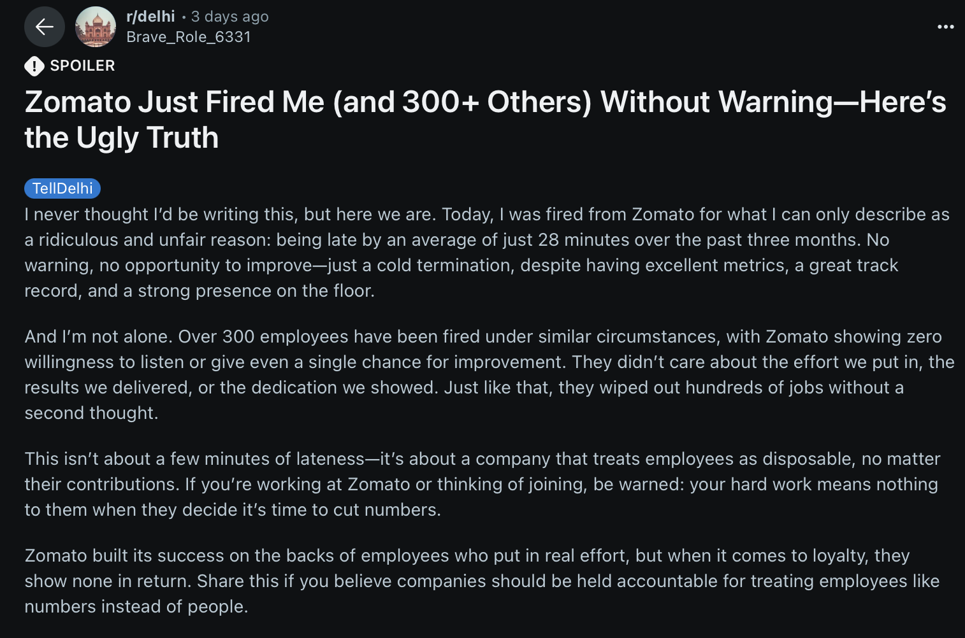Image resolution: width=965 pixels, height=638 pixels.
Task: Click 'numbers instead of people.' closing line
Action: [x=136, y=607]
